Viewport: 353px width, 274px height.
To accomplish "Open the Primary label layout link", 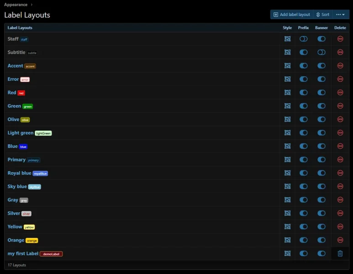I will click(x=16, y=160).
